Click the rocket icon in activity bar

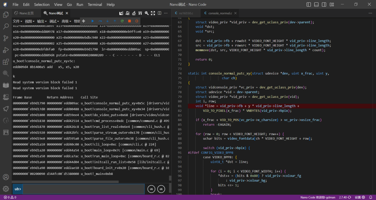[x=6, y=109]
